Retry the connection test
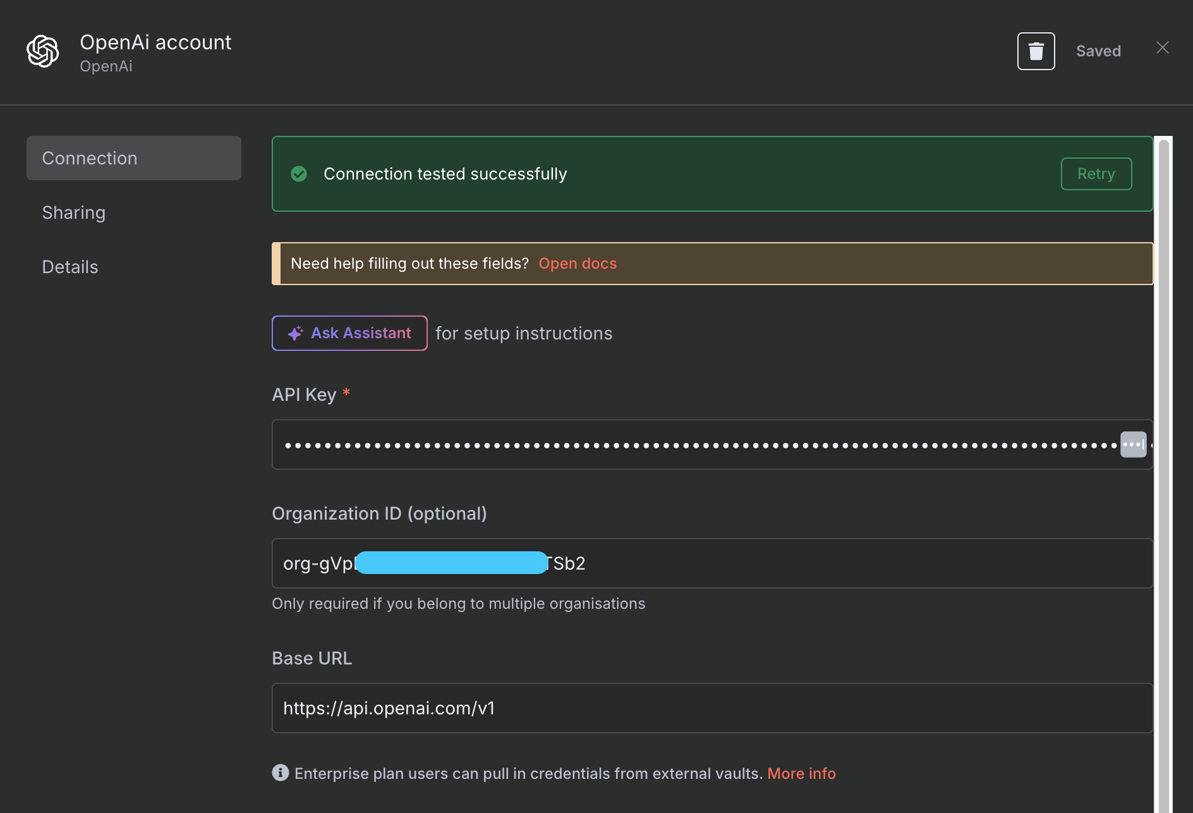This screenshot has height=813, width=1193. (1096, 174)
